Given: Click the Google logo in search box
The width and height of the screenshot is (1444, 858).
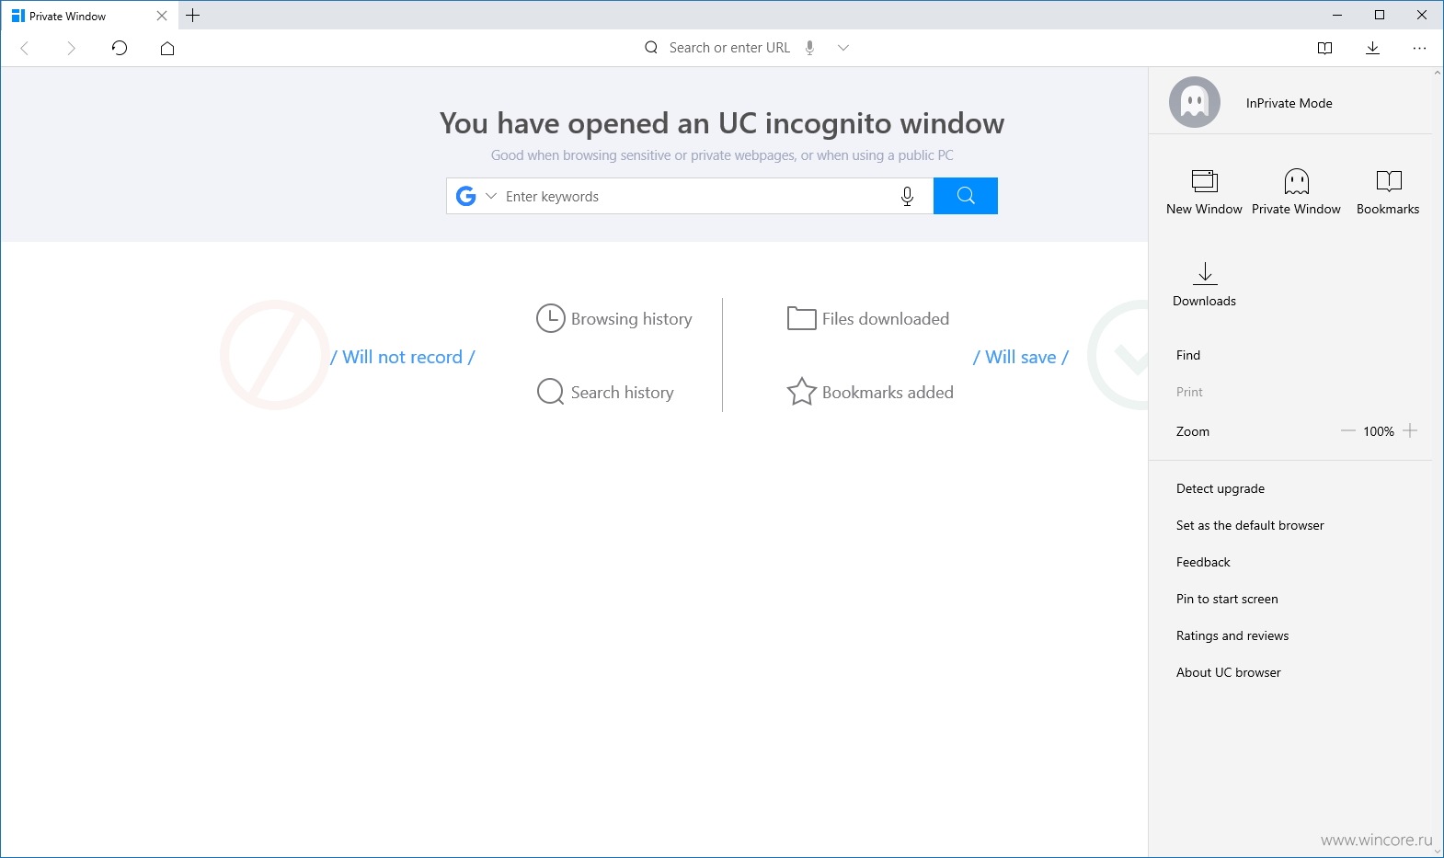Looking at the screenshot, I should coord(466,196).
